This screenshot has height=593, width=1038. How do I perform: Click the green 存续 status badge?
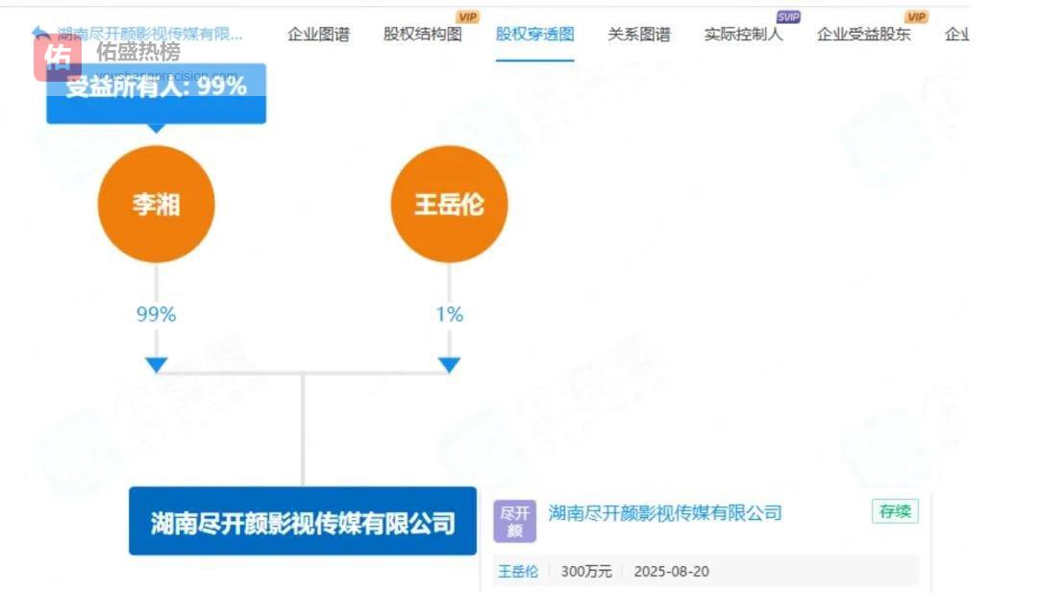point(895,511)
